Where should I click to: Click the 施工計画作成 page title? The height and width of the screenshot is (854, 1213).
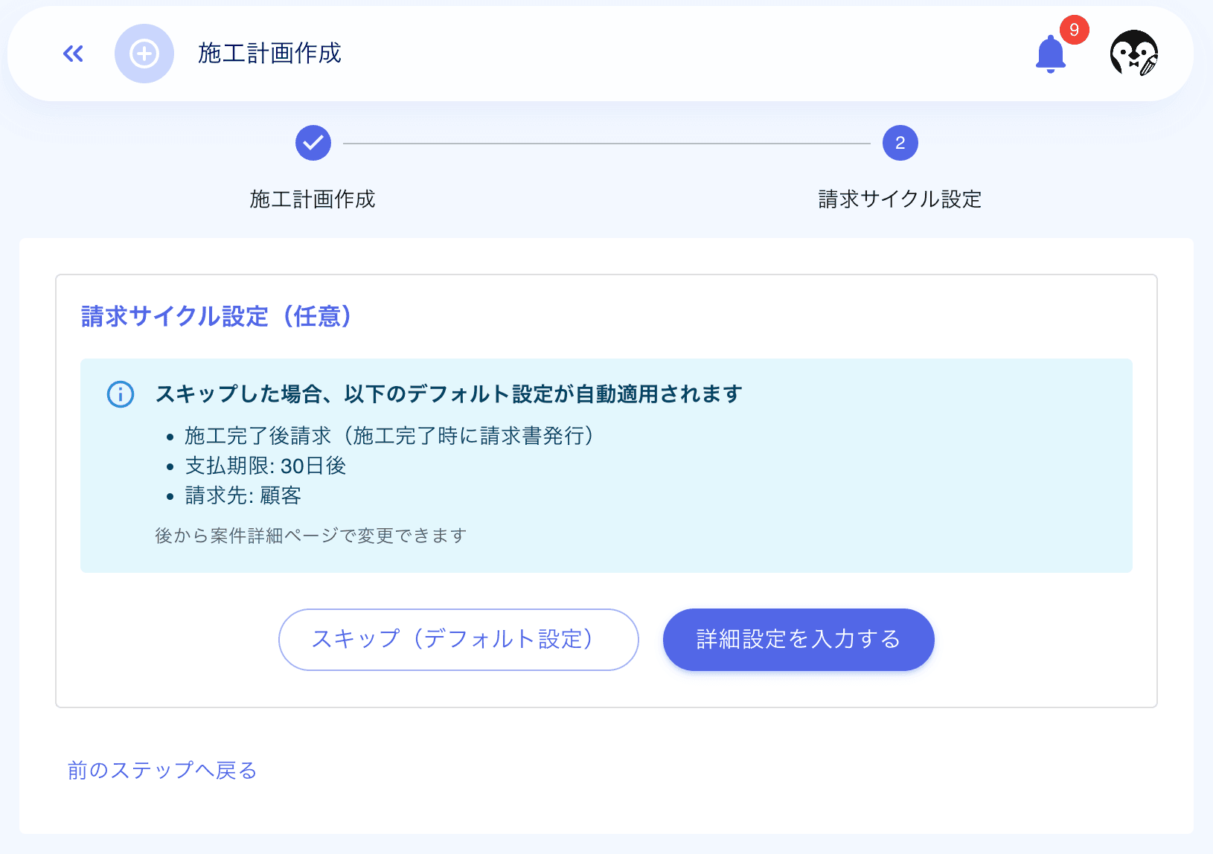tap(269, 54)
